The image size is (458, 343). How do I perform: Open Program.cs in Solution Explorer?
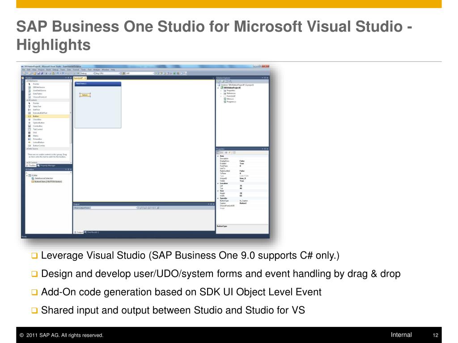(x=230, y=101)
